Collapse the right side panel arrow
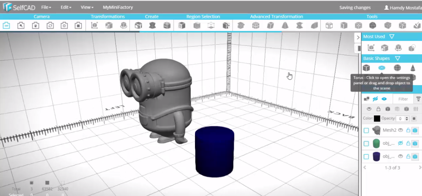The width and height of the screenshot is (422, 196). pos(358,37)
